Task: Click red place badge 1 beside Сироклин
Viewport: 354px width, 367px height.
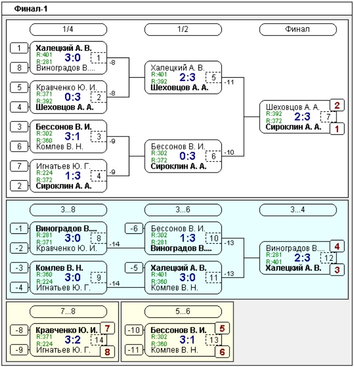Action: pyautogui.click(x=337, y=129)
